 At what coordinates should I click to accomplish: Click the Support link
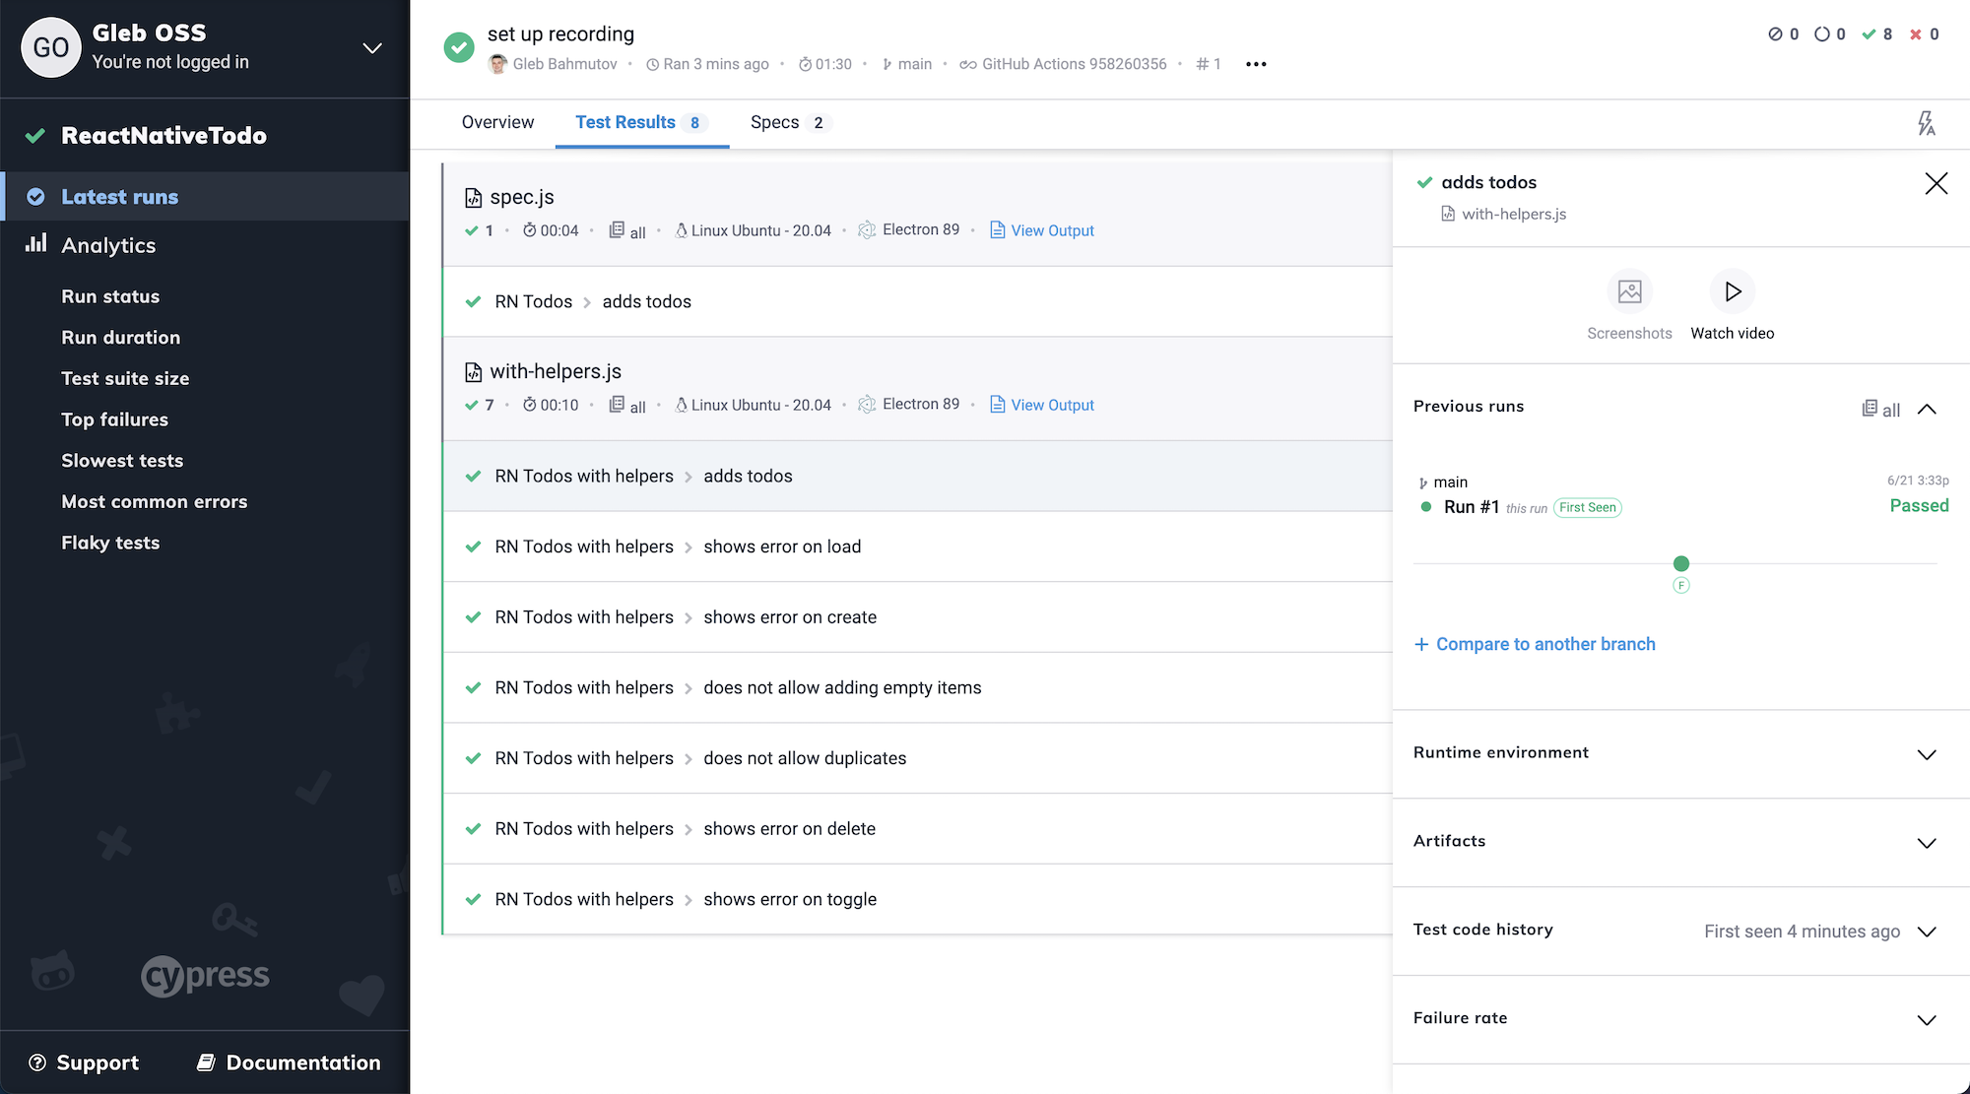pyautogui.click(x=85, y=1062)
